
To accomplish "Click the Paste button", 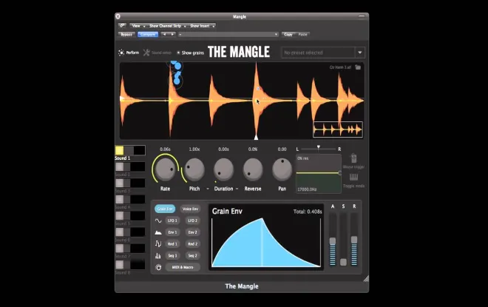I will coord(302,34).
